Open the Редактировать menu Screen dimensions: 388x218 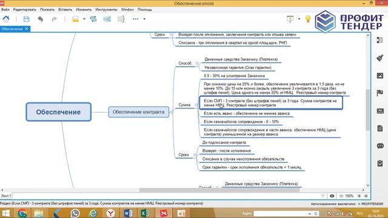coord(25,10)
